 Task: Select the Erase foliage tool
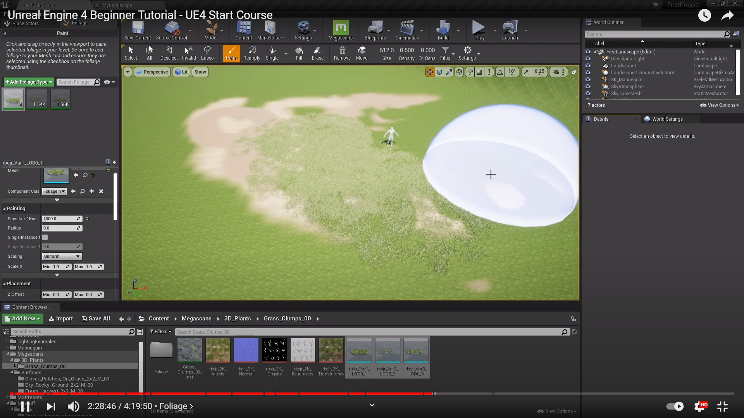click(x=317, y=53)
